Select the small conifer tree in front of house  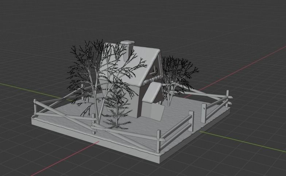coord(117,107)
